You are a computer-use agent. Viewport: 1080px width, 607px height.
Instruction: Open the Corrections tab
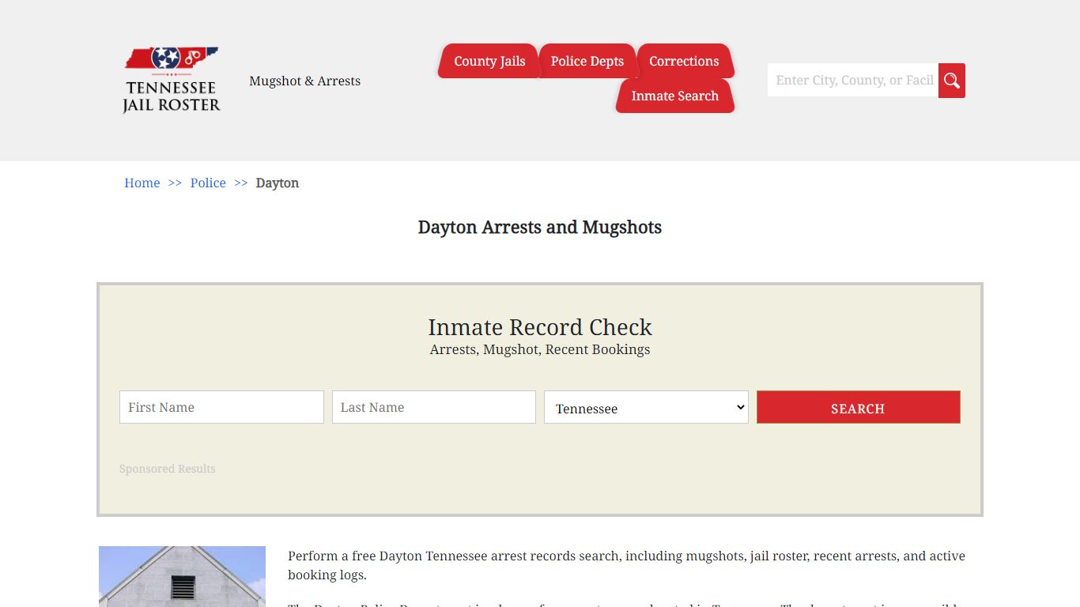click(684, 61)
